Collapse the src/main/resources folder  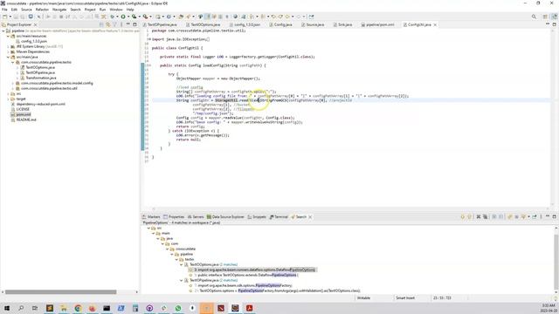(x=8, y=36)
